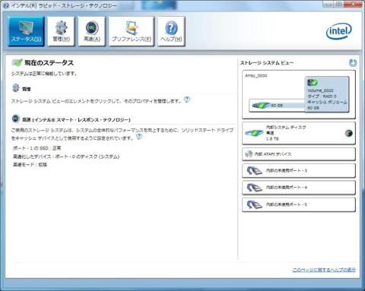This screenshot has height=291, width=365.
Task: Click the ポート - 1 の SSD : 正常 line
Action: pyautogui.click(x=37, y=148)
